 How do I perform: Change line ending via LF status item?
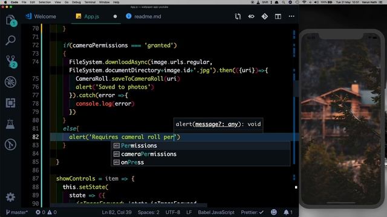click(189, 212)
